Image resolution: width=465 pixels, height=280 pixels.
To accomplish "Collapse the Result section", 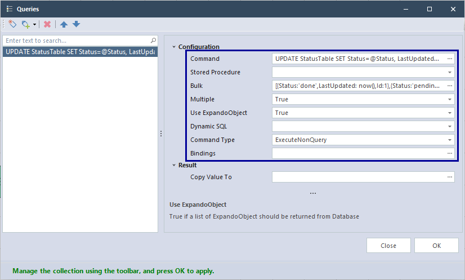I will [x=174, y=165].
